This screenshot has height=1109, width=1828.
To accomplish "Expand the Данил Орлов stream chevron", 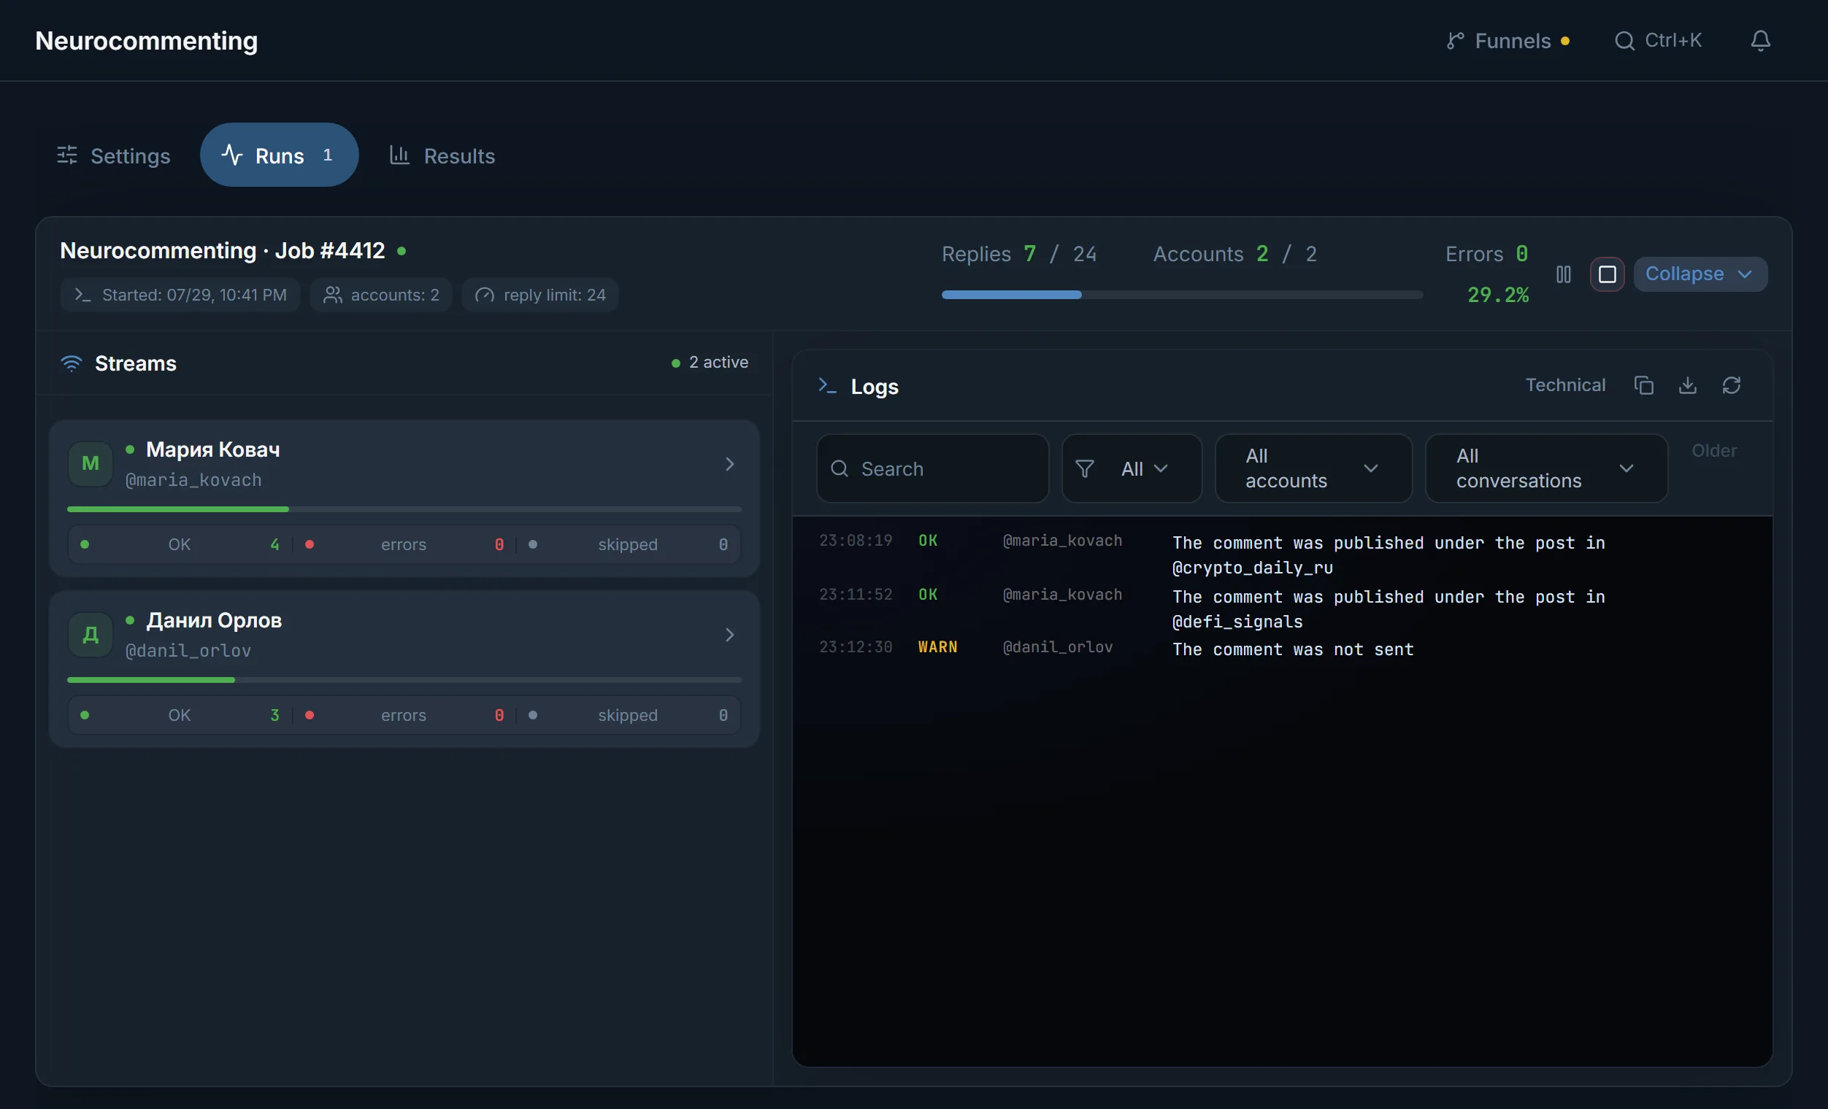I will pos(729,635).
